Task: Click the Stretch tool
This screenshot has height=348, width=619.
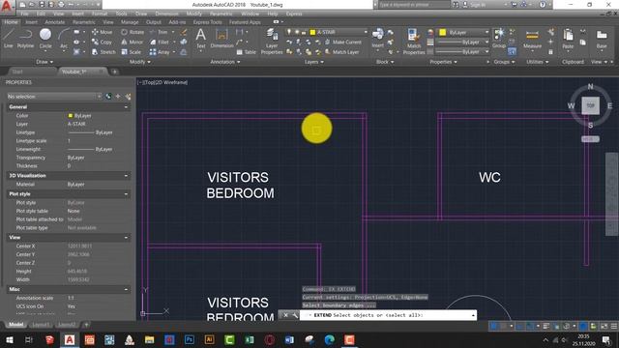Action: (x=103, y=51)
